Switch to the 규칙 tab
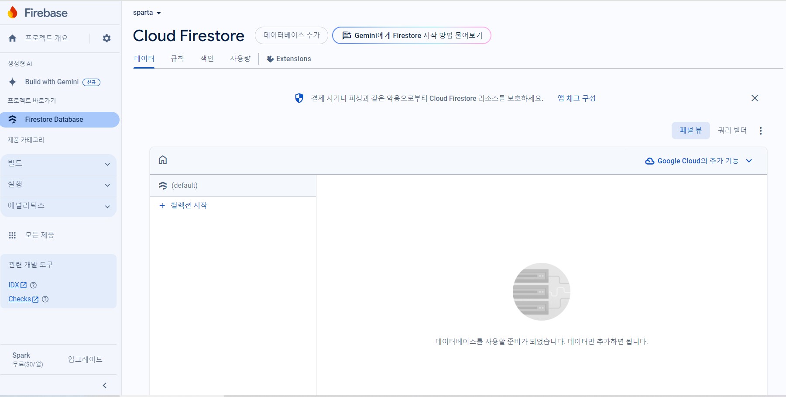 (x=177, y=59)
